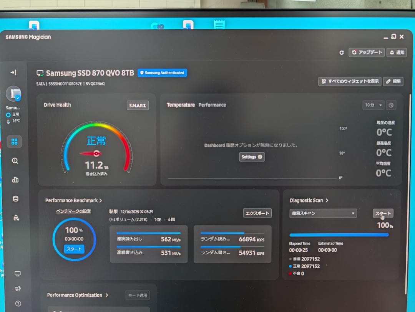
Task: Open the 通知 notifications menu
Action: click(396, 53)
